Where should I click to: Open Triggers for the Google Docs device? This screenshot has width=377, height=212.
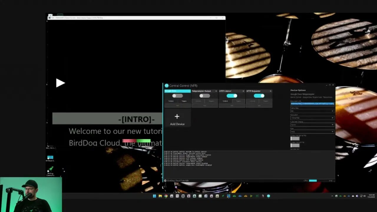pos(184,101)
